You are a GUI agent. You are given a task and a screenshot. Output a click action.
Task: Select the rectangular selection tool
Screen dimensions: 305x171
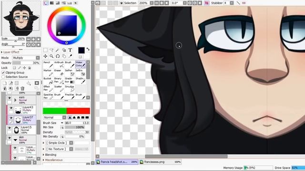tap(45, 50)
